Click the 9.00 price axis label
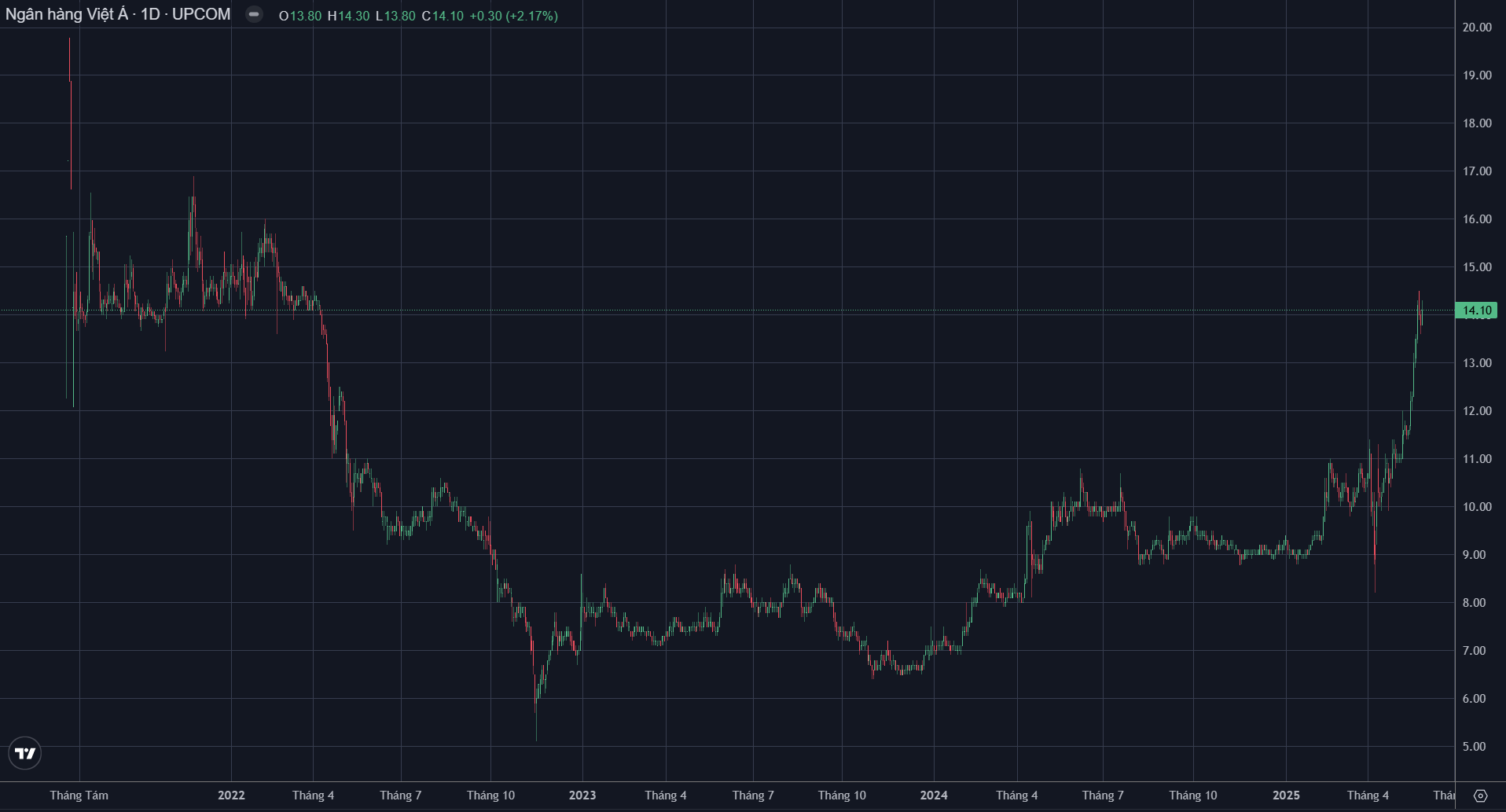Viewport: 1506px width, 812px height. [1475, 555]
